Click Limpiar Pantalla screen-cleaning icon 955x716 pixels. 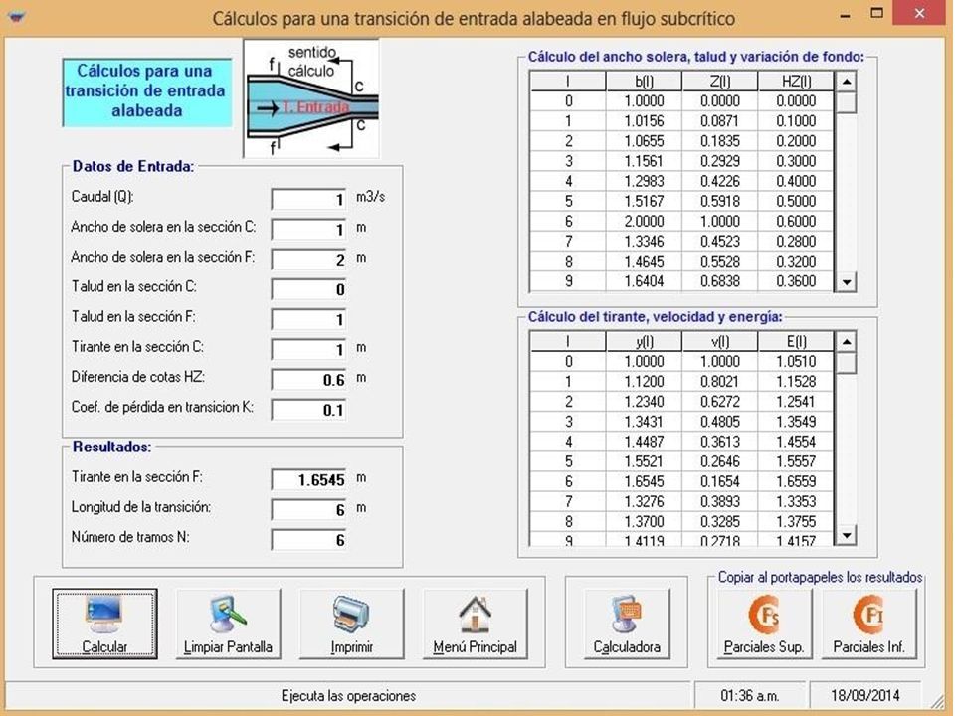(x=228, y=624)
